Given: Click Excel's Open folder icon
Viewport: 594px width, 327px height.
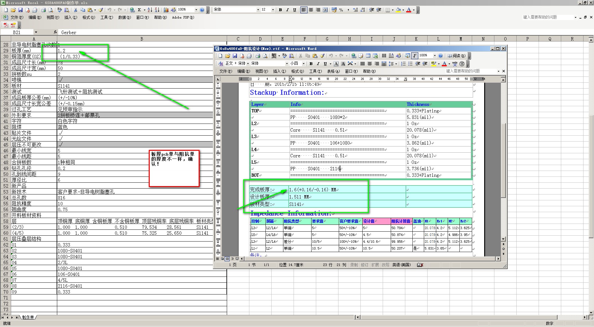Looking at the screenshot, I should coord(13,10).
